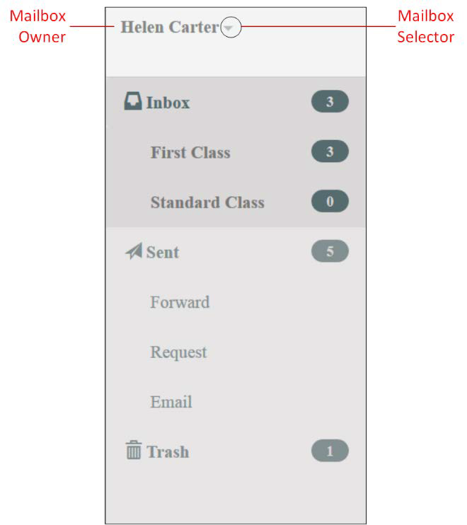Click the Inbox unread count badge
Viewport: 467px width, 525px height.
[330, 102]
